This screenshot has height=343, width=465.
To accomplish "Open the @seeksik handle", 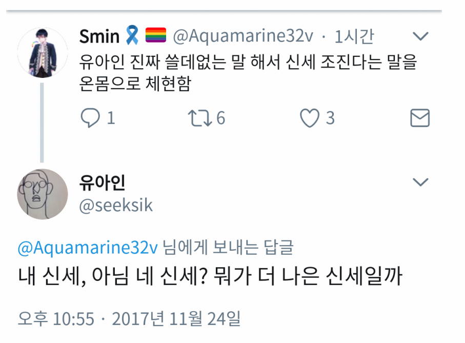I will coord(116,206).
